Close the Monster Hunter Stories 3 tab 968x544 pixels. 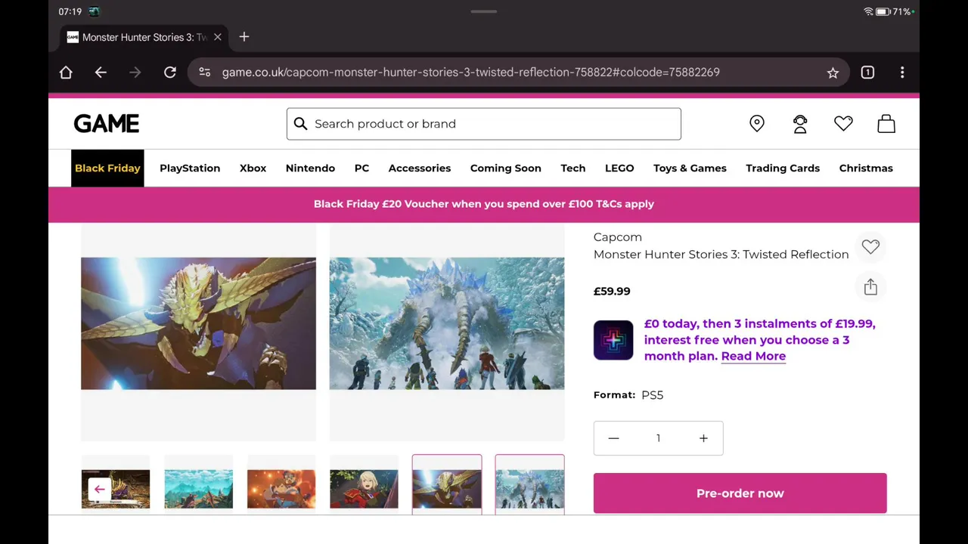coord(218,37)
